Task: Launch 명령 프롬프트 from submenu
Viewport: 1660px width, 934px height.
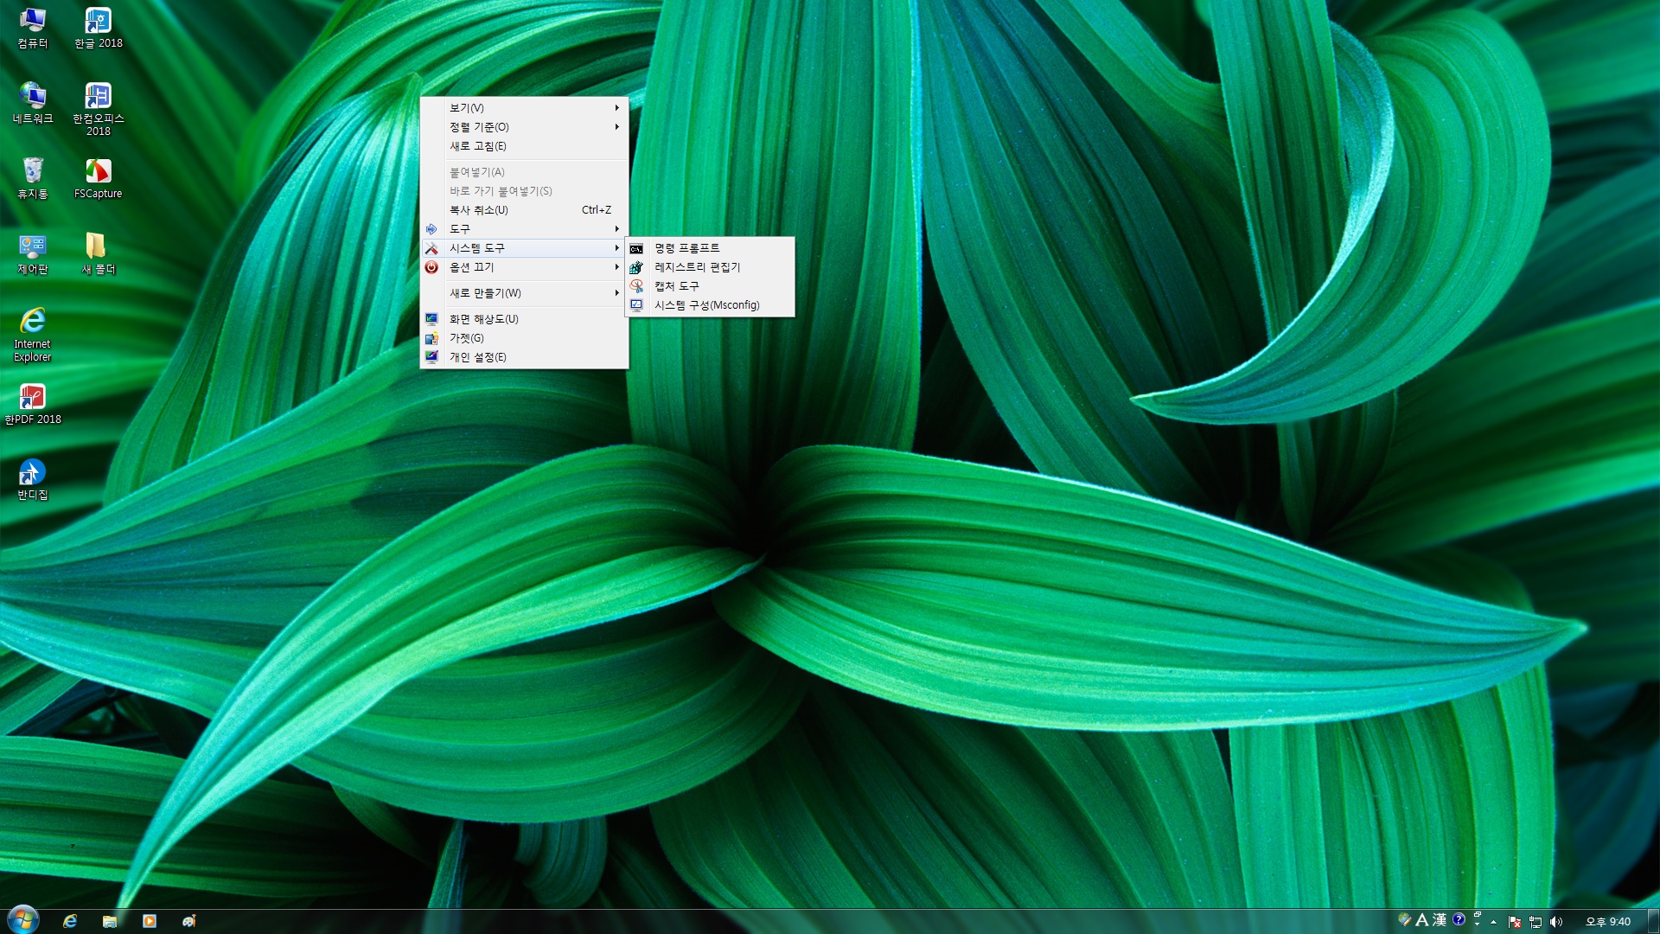Action: pos(710,248)
